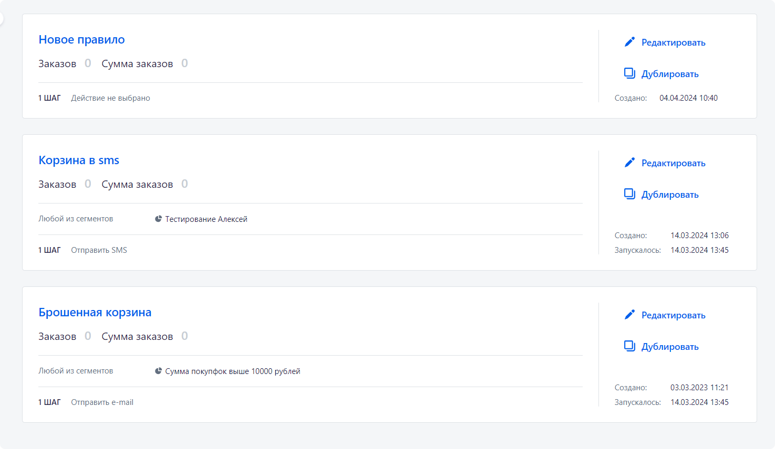Click segment icon beside Сумма покупфок выше 10000

158,371
